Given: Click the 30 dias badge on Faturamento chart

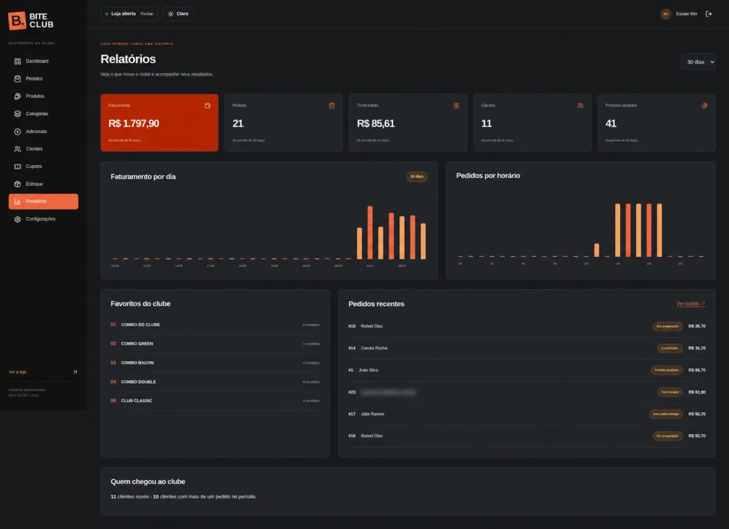Looking at the screenshot, I should pos(416,177).
